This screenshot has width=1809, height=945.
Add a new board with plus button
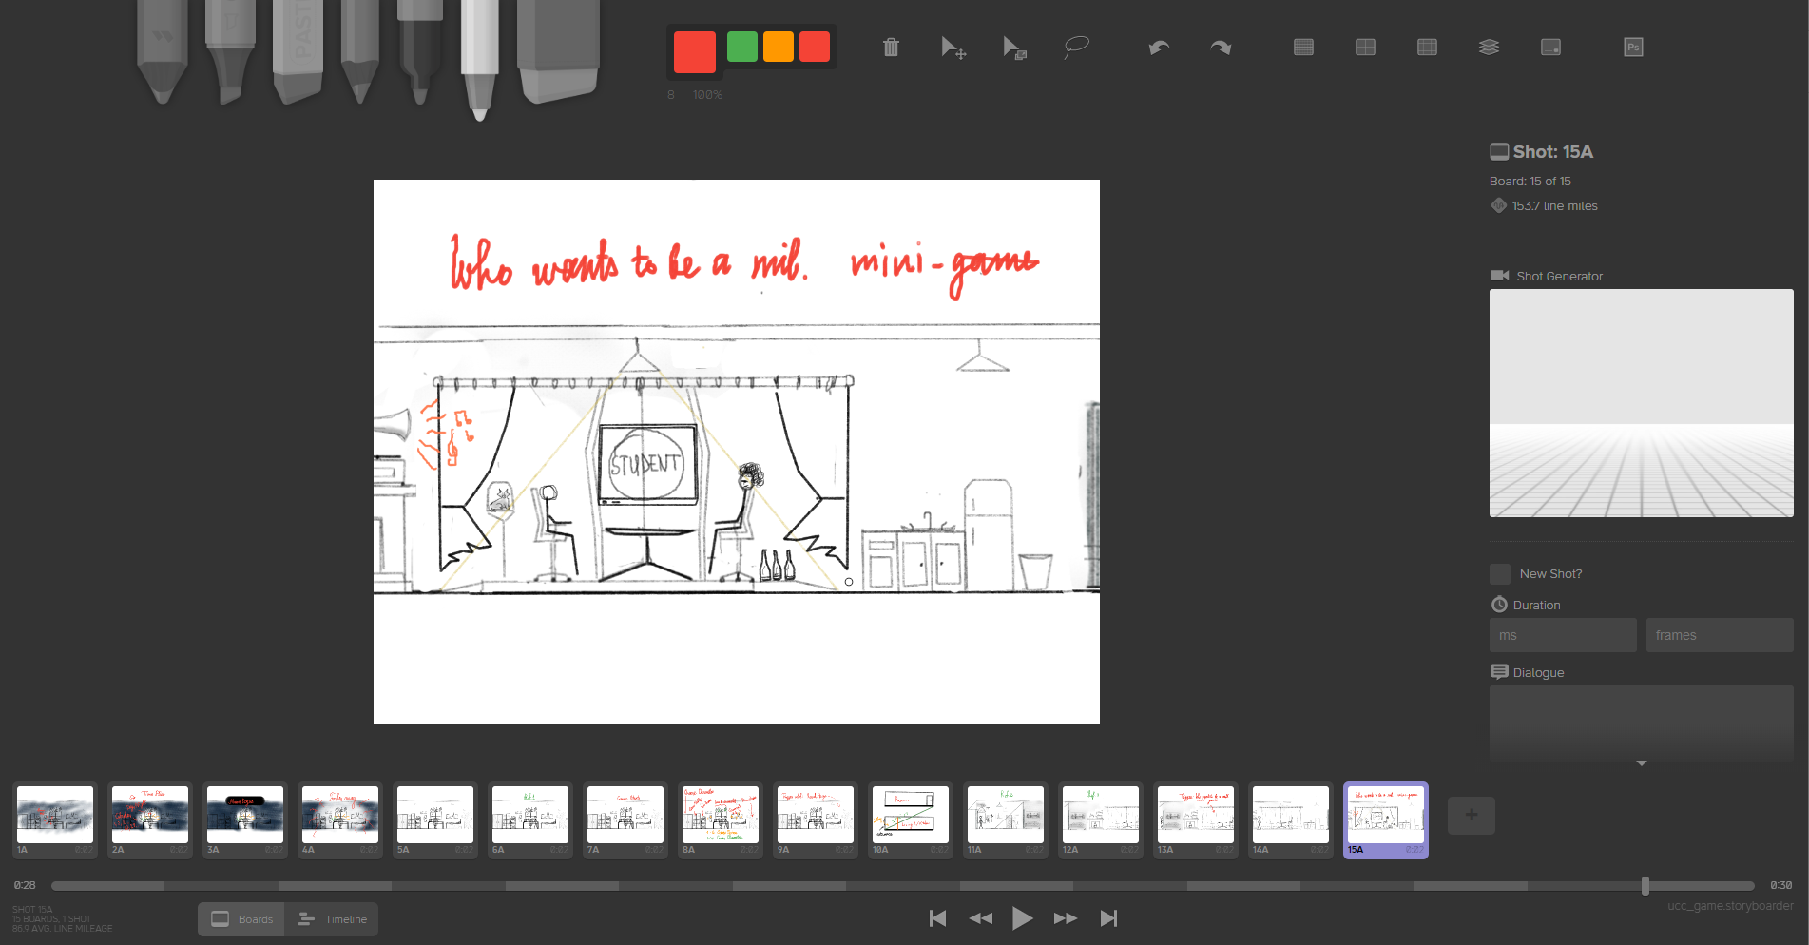coord(1472,815)
